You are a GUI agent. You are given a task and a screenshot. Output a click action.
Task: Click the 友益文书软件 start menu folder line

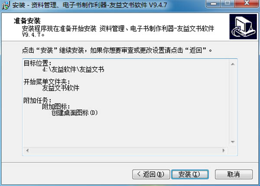61,88
